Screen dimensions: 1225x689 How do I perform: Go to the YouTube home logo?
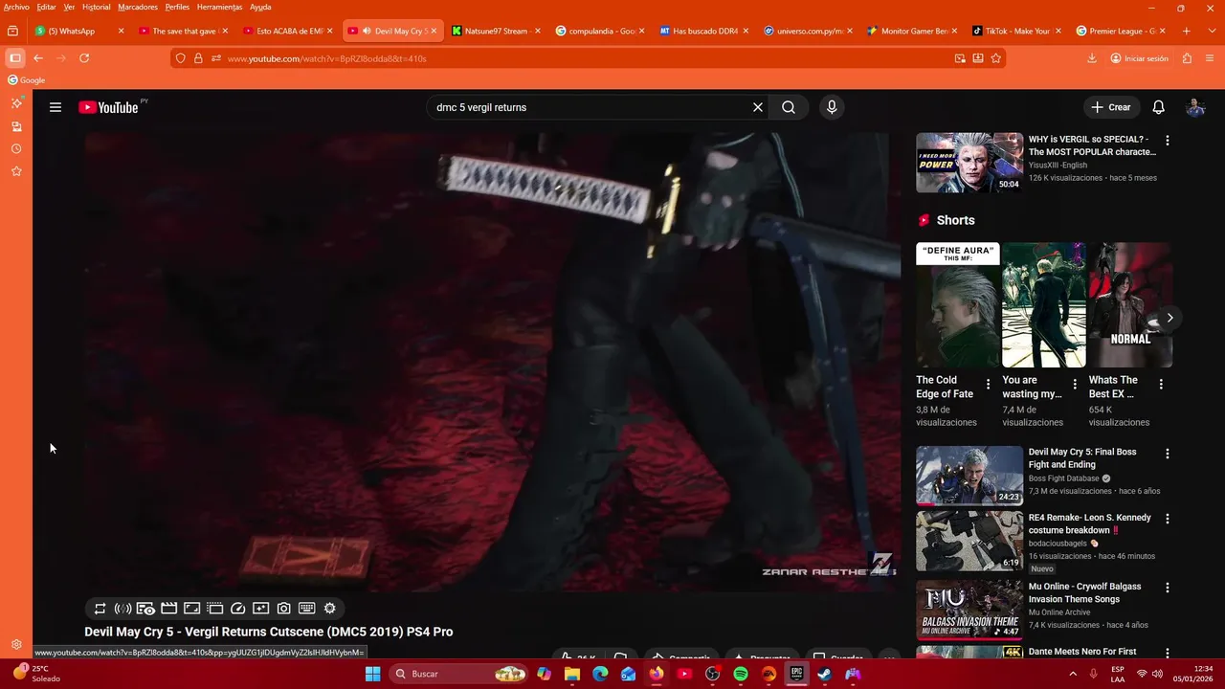[x=109, y=107]
